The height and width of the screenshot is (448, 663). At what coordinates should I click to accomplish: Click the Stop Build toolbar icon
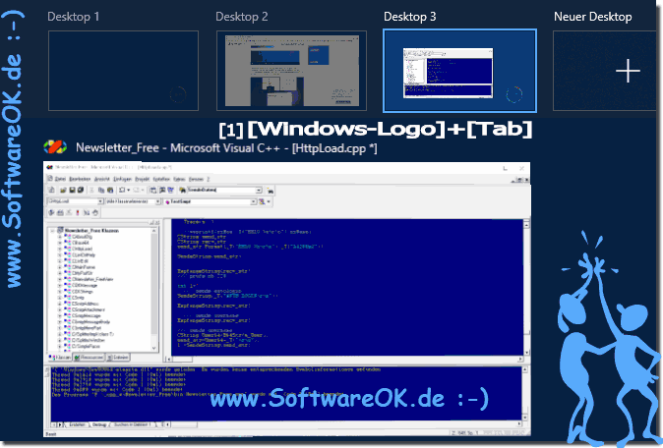69,213
